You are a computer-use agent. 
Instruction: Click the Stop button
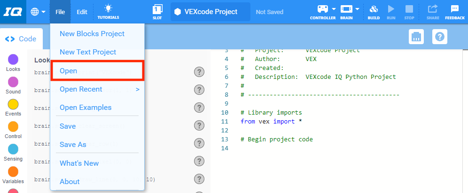tap(409, 12)
